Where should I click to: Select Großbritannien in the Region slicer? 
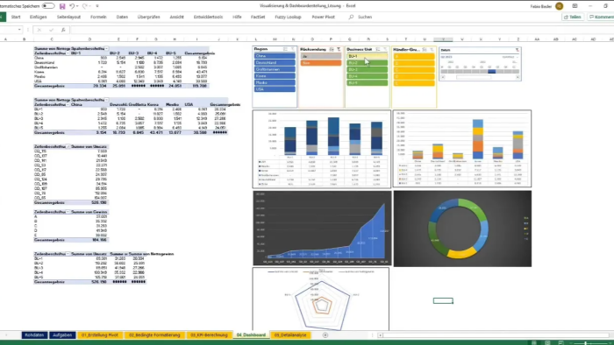[x=275, y=69]
